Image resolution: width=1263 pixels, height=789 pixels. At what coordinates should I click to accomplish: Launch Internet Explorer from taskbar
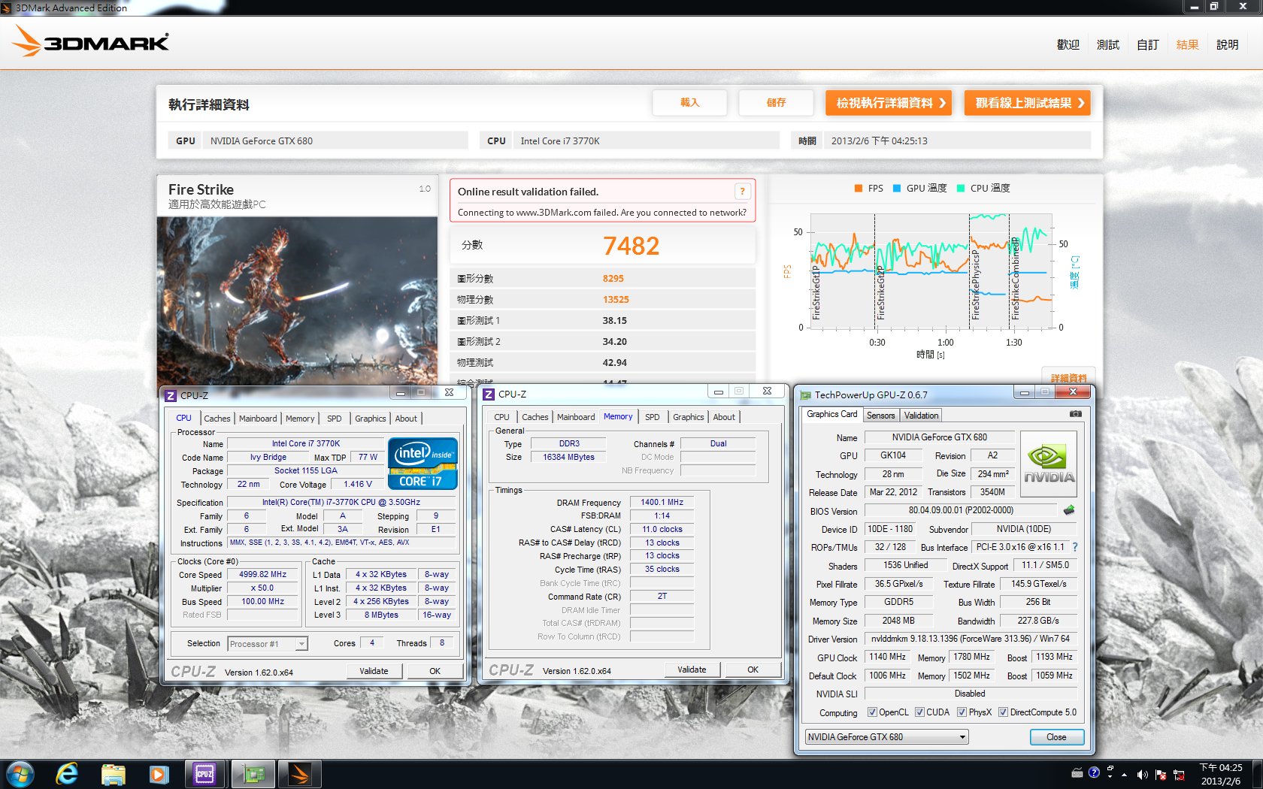pos(67,774)
